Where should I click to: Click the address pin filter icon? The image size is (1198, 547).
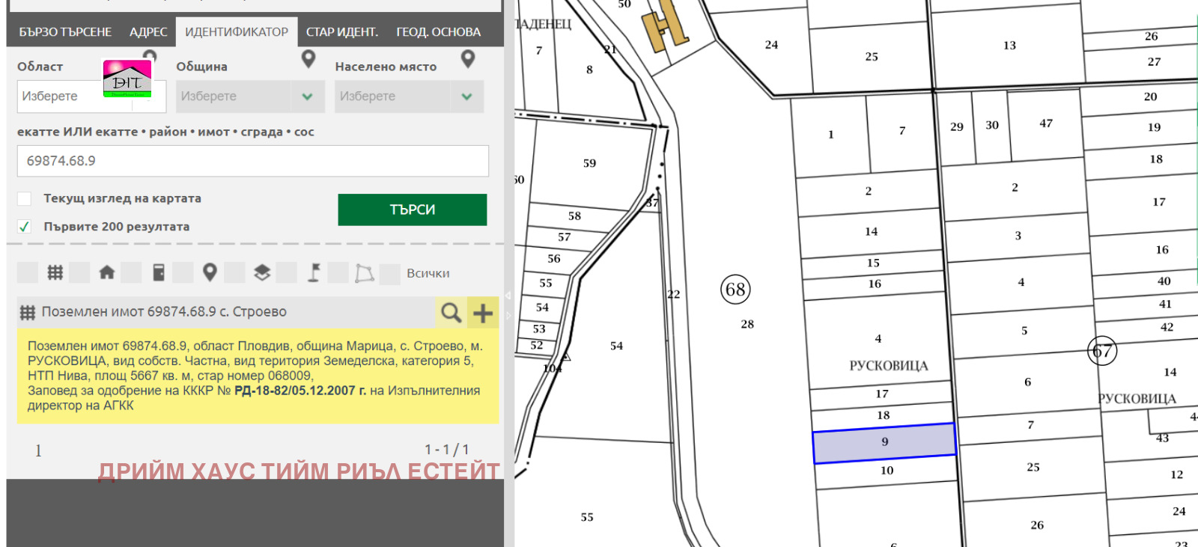pyautogui.click(x=210, y=273)
